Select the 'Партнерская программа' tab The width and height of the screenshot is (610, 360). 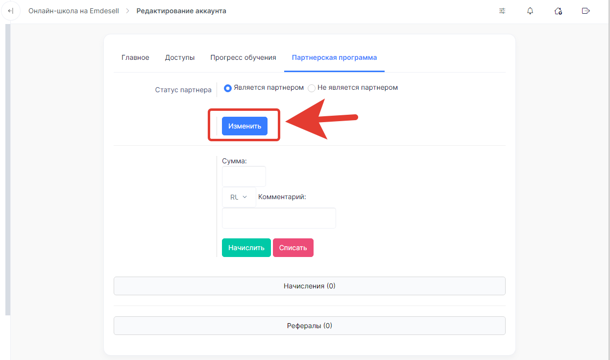click(x=335, y=58)
